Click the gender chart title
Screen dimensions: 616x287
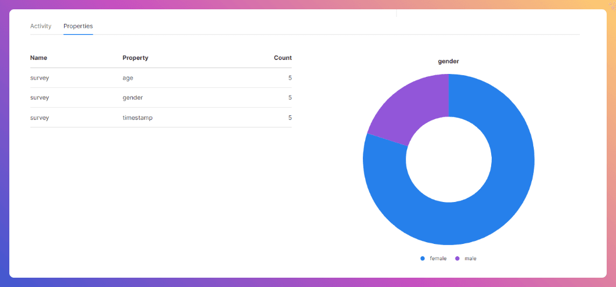pyautogui.click(x=449, y=61)
